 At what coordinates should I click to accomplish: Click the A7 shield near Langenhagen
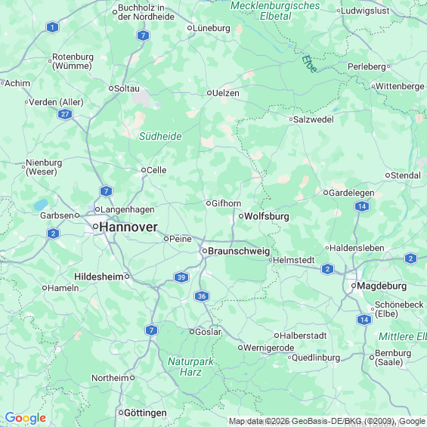(106, 191)
